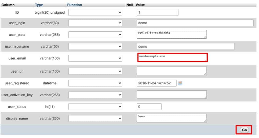Click the empty user_url textarea
This screenshot has width=259, height=138.
point(172,71)
